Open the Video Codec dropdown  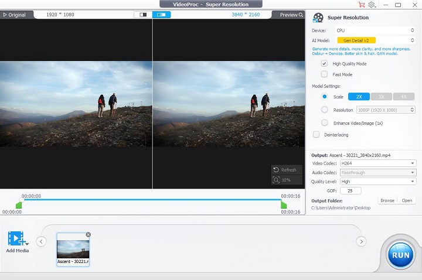click(x=378, y=163)
